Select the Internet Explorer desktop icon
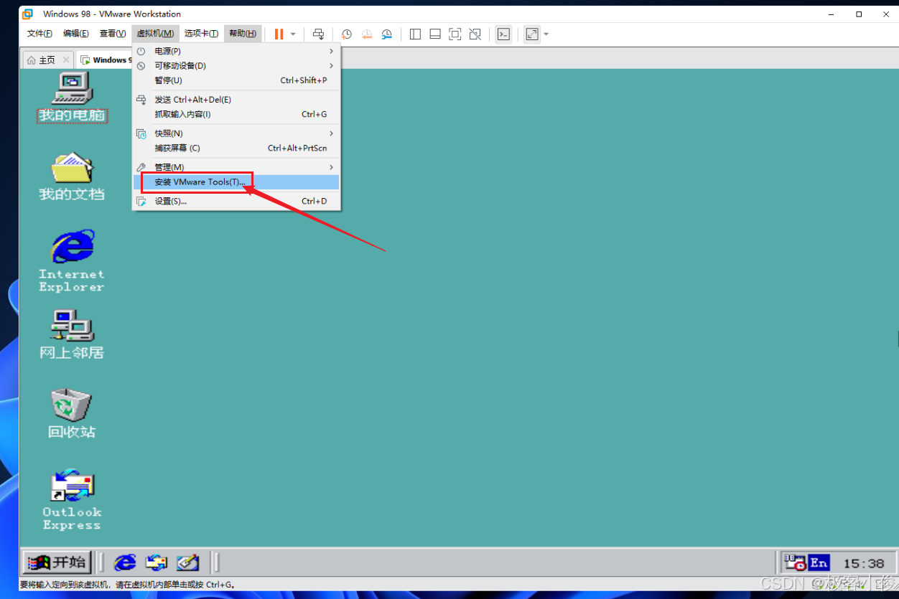Image resolution: width=899 pixels, height=599 pixels. [x=72, y=260]
